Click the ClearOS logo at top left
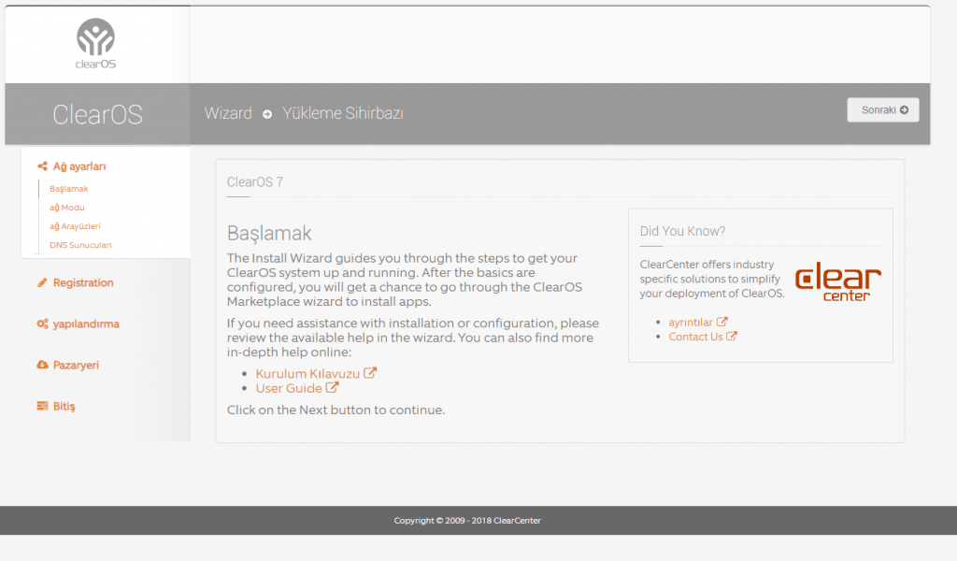This screenshot has width=957, height=561. pyautogui.click(x=96, y=44)
